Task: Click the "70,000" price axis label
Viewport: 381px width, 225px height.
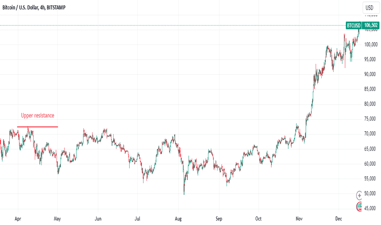Action: click(x=370, y=134)
